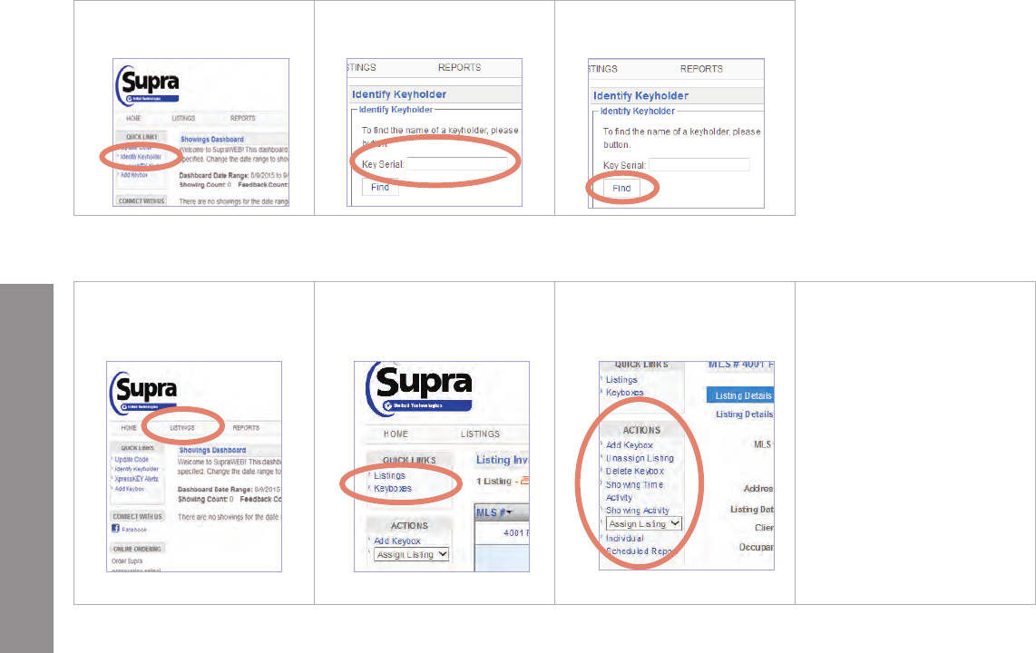Open Assign Listing dropdown in Listing Inventory screenshot
Screen dimensions: 1036x653
[412, 555]
